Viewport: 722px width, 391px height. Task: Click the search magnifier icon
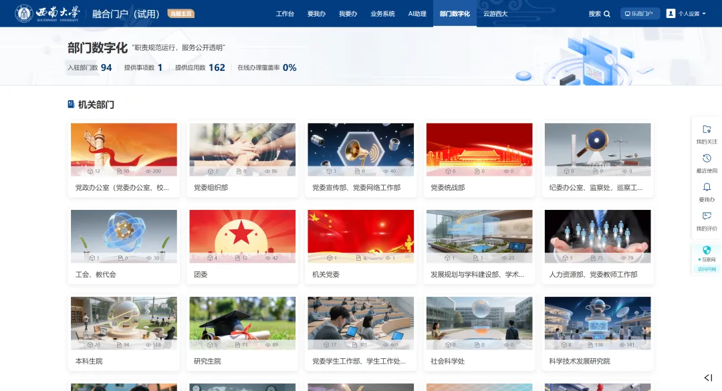coord(607,13)
